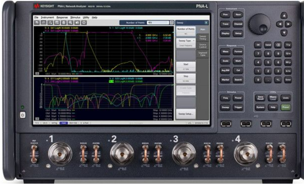Screen dimensions: 304x184
Task: Select the Number of Points entry field
Action: [x=158, y=23]
